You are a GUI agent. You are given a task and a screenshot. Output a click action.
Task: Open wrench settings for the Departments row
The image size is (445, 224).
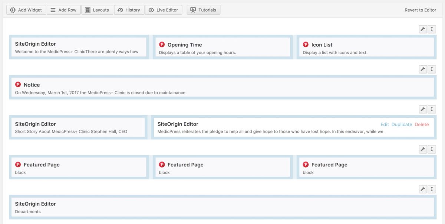tap(423, 189)
